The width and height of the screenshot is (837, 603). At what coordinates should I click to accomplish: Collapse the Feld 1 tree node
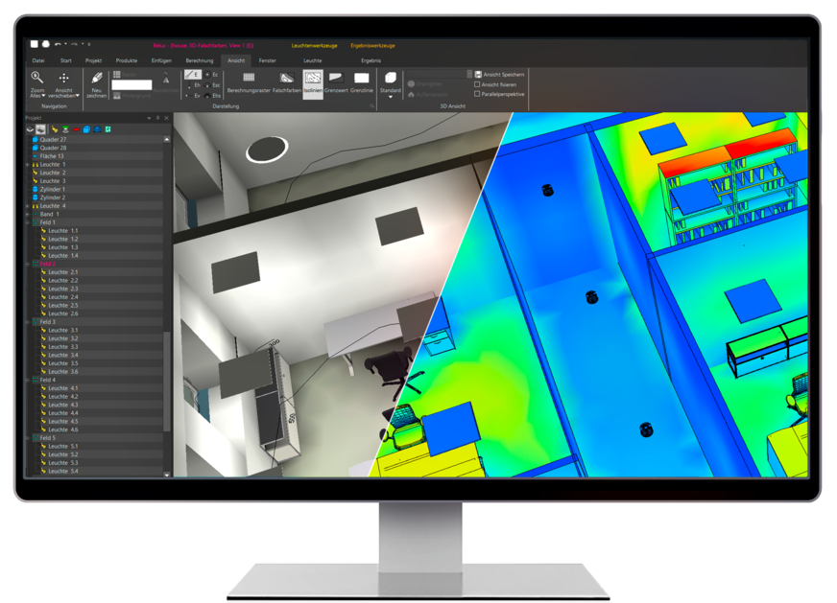click(x=28, y=222)
